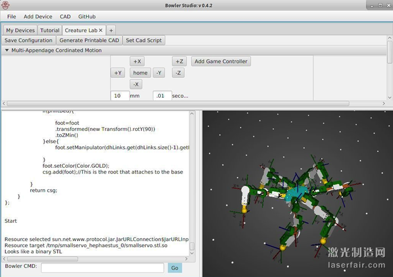Collapse Multi-Appendage Cordinated Motion section
Viewport: 393px width, 277px height.
coord(7,50)
